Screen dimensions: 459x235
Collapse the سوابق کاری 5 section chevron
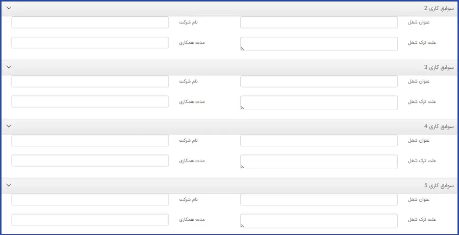9,186
